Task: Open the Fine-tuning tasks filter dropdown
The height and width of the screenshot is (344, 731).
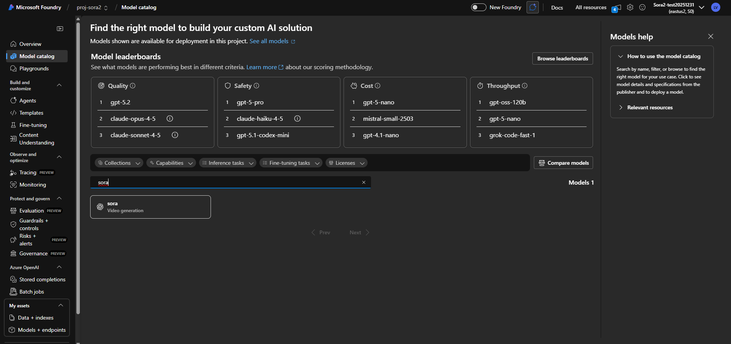Action: (x=291, y=163)
